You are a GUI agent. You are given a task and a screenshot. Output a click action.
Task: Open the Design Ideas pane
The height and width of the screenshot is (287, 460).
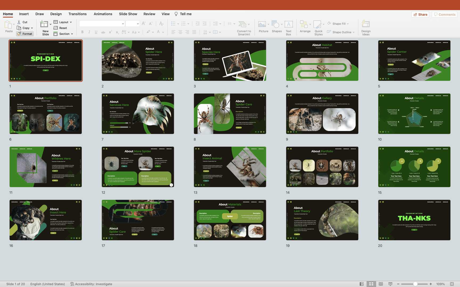point(366,25)
